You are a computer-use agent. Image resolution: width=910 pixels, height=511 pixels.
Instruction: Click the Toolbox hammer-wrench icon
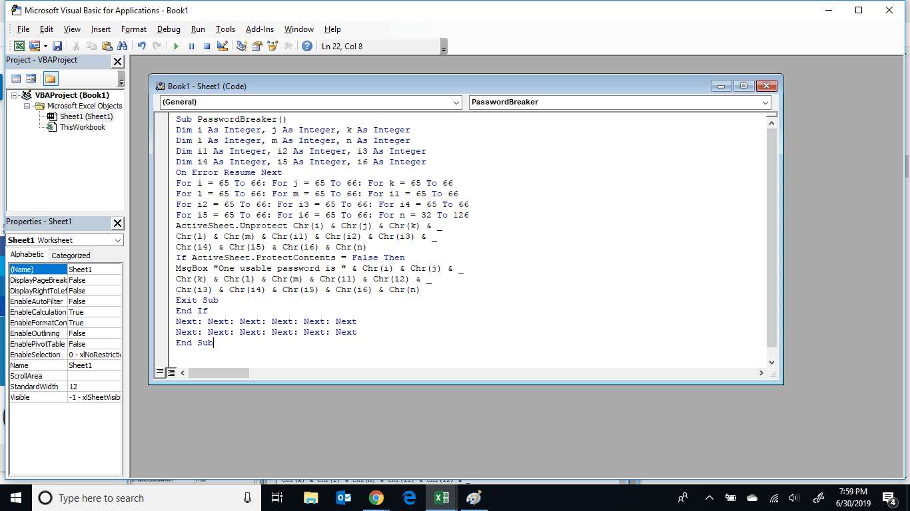click(288, 46)
